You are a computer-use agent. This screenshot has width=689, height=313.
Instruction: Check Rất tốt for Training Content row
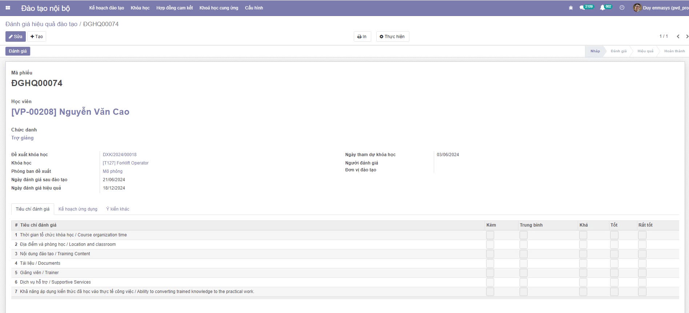(642, 254)
